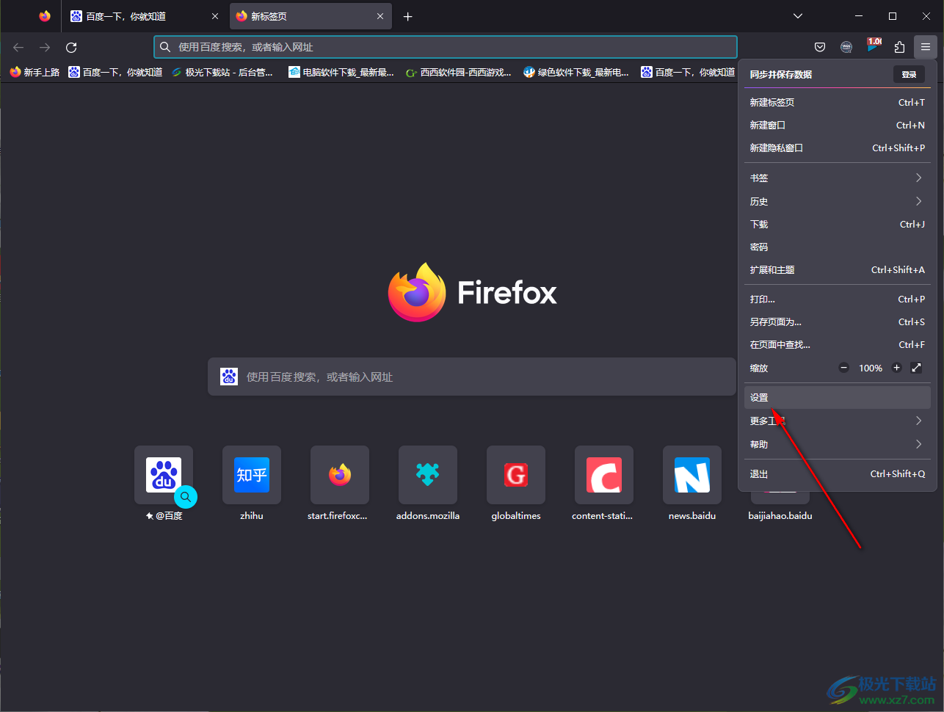This screenshot has width=944, height=712.
Task: Open 下载 from the menu
Action: point(837,224)
